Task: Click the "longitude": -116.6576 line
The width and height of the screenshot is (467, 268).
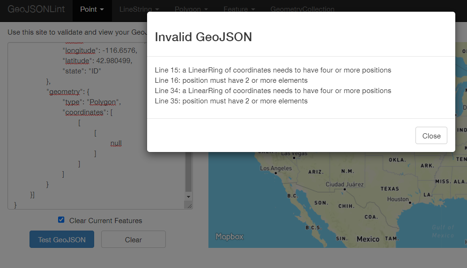Action: [100, 51]
